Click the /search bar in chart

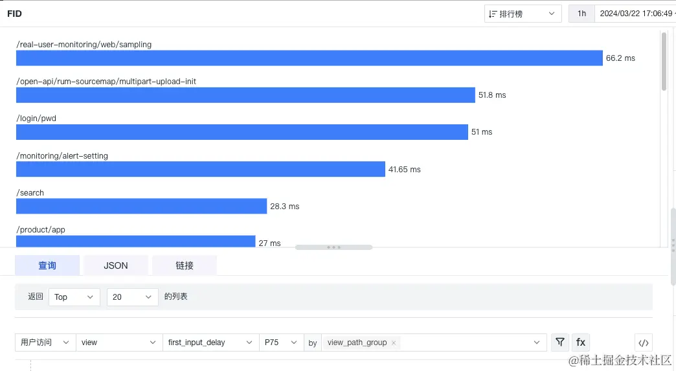click(x=141, y=207)
